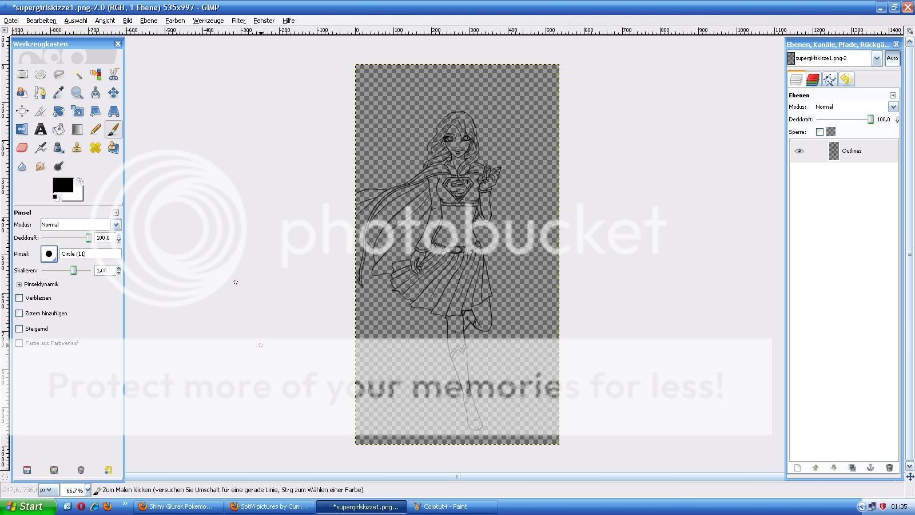This screenshot has width=915, height=515.
Task: Select the Scale tool
Action: (x=77, y=111)
